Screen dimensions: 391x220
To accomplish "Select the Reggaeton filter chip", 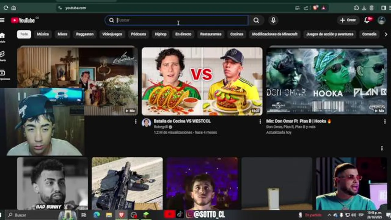I will (85, 34).
